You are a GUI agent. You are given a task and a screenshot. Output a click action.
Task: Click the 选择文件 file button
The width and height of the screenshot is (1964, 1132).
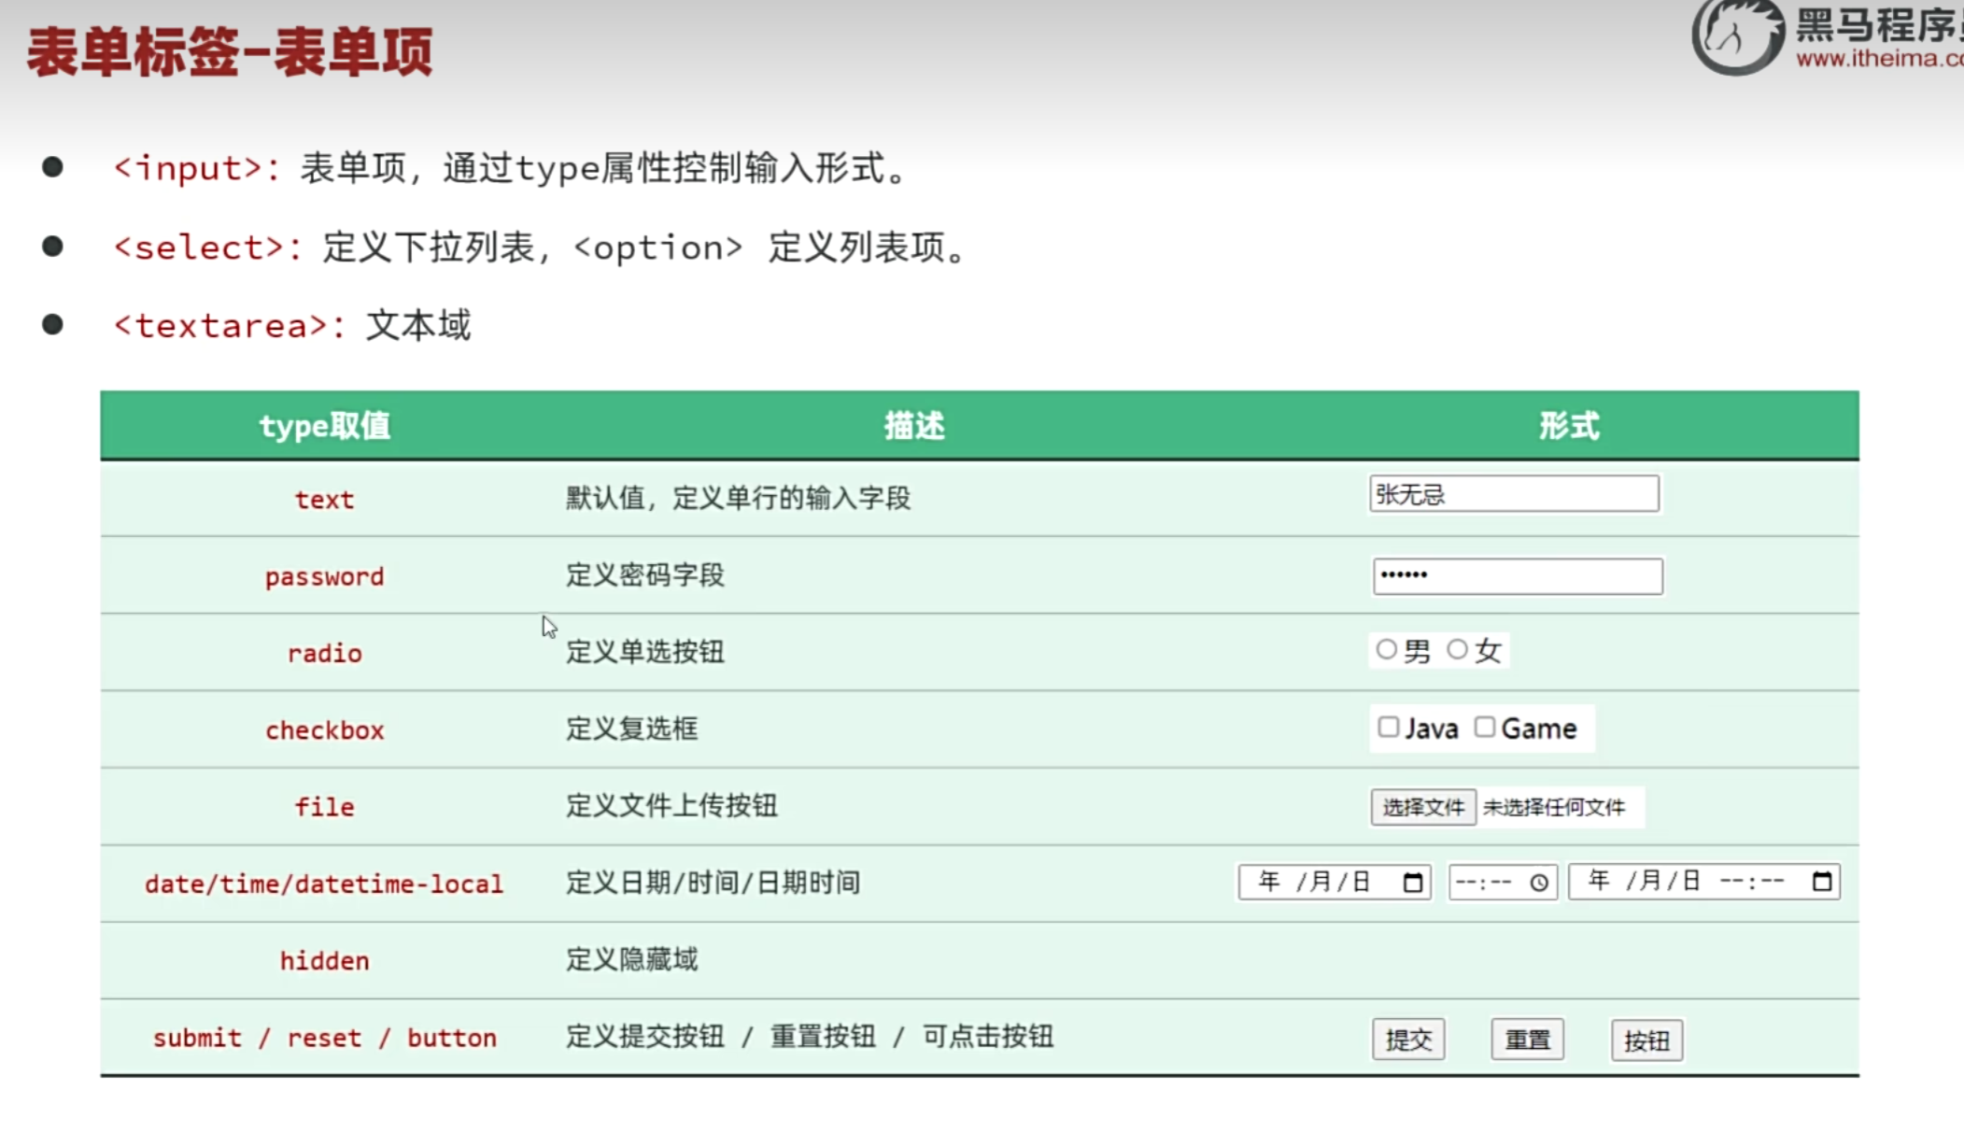click(1422, 807)
